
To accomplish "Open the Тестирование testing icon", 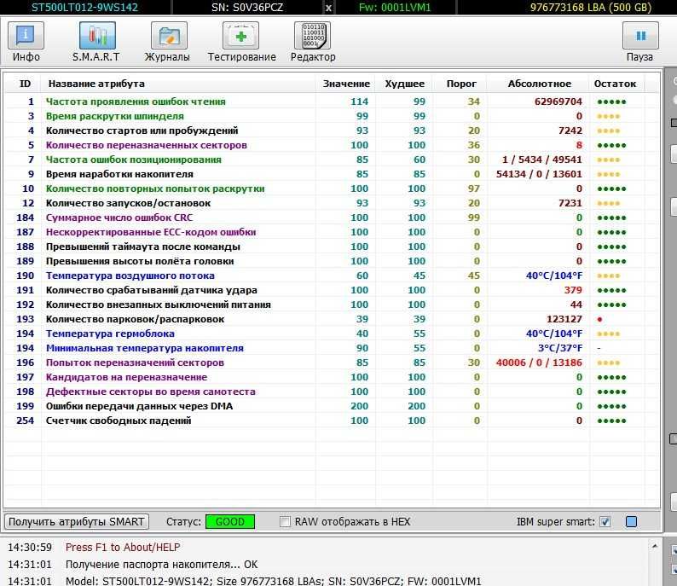I will tap(241, 37).
